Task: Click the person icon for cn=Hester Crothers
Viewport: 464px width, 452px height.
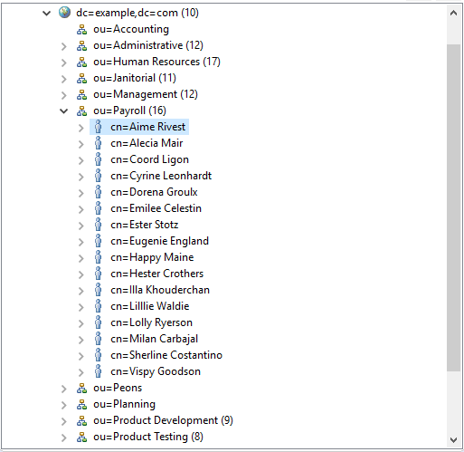Action: click(x=99, y=274)
